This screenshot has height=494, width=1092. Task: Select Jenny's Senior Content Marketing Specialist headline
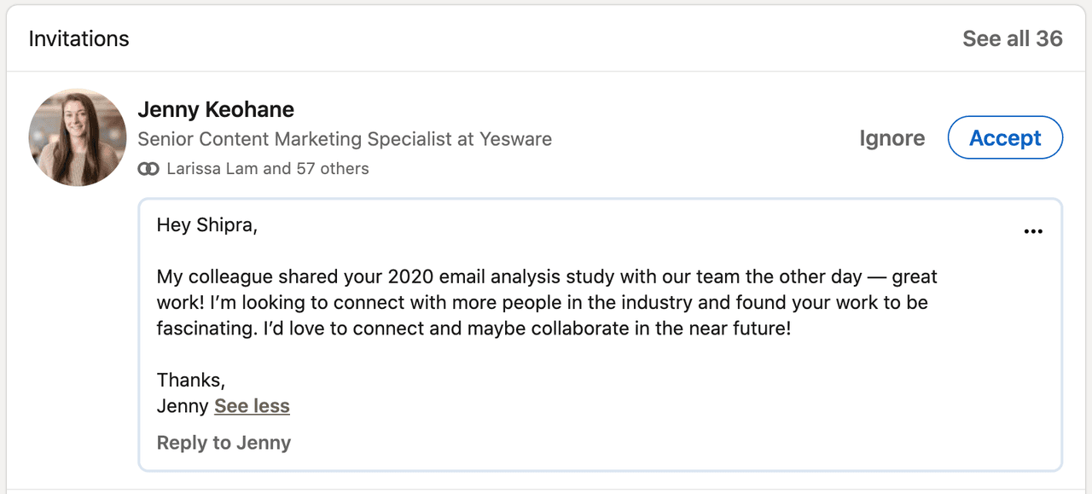[x=345, y=138]
